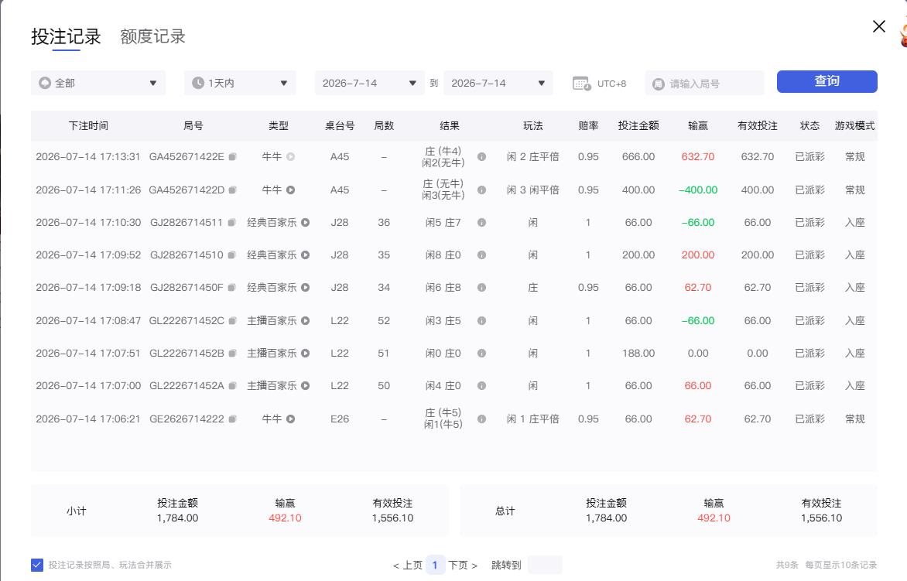This screenshot has height=581, width=907.
Task: Select loss amount -400.00 cell
Action: [697, 190]
